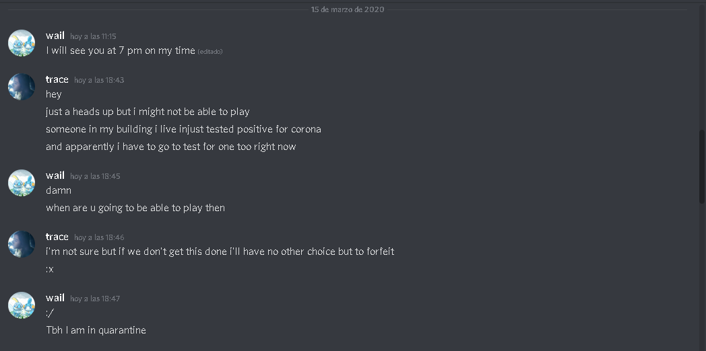The height and width of the screenshot is (351, 706).
Task: Click wail's avatar on the 11:15 message
Action: [x=22, y=43]
